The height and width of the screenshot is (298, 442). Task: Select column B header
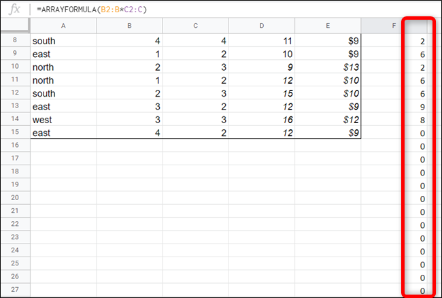(x=129, y=26)
